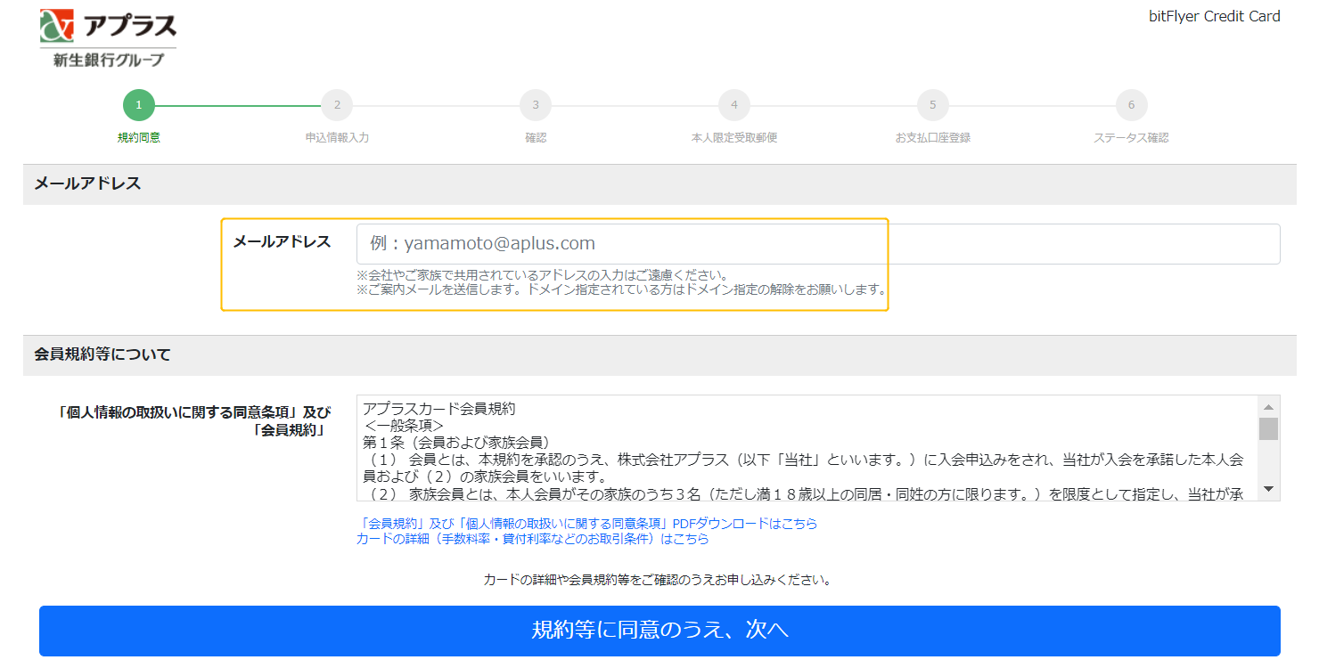The height and width of the screenshot is (668, 1319).
Task: Click 第1条（会員および家族会員） line
Action: tap(457, 442)
